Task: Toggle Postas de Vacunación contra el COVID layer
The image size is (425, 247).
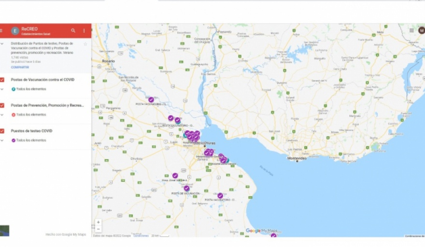Action: 2,80
